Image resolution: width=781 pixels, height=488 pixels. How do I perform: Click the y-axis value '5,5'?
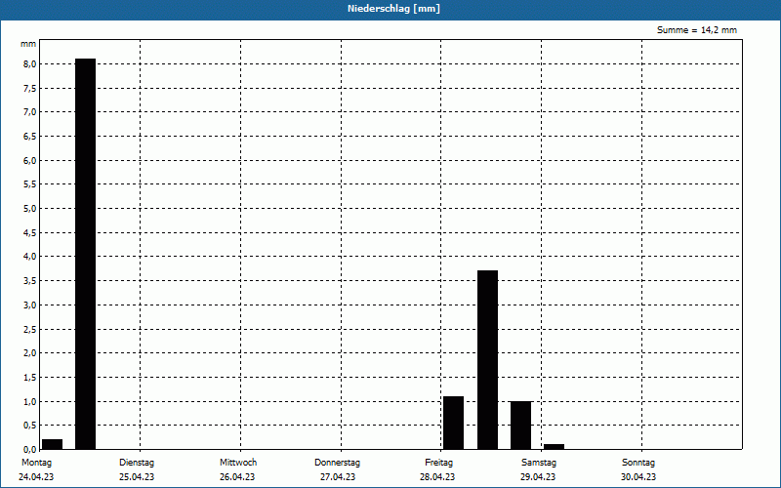point(29,184)
